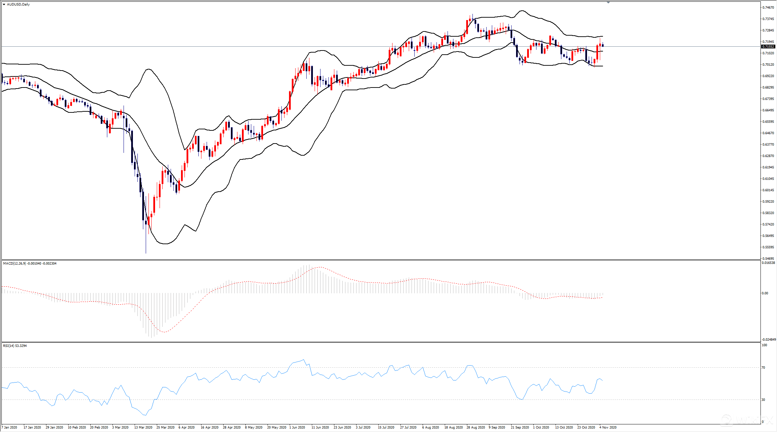Image resolution: width=777 pixels, height=432 pixels.
Task: Click the 0.74670 price scale label
Action: [x=767, y=8]
